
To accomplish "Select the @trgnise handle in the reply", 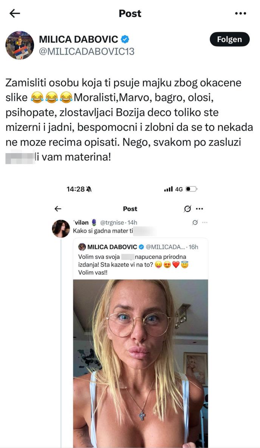I will point(113,222).
